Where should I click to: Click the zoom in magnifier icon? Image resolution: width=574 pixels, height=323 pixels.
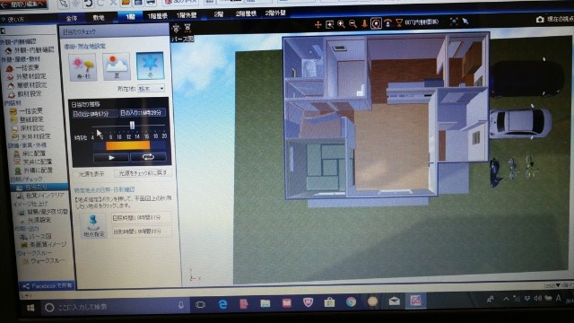tap(341, 24)
